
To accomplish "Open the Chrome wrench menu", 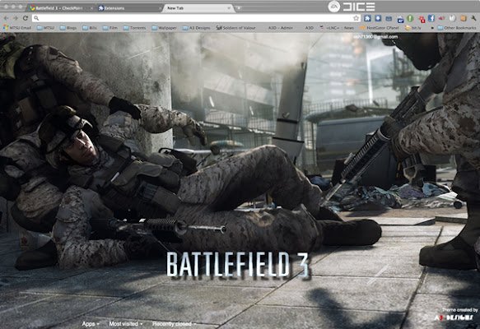I will (x=473, y=18).
